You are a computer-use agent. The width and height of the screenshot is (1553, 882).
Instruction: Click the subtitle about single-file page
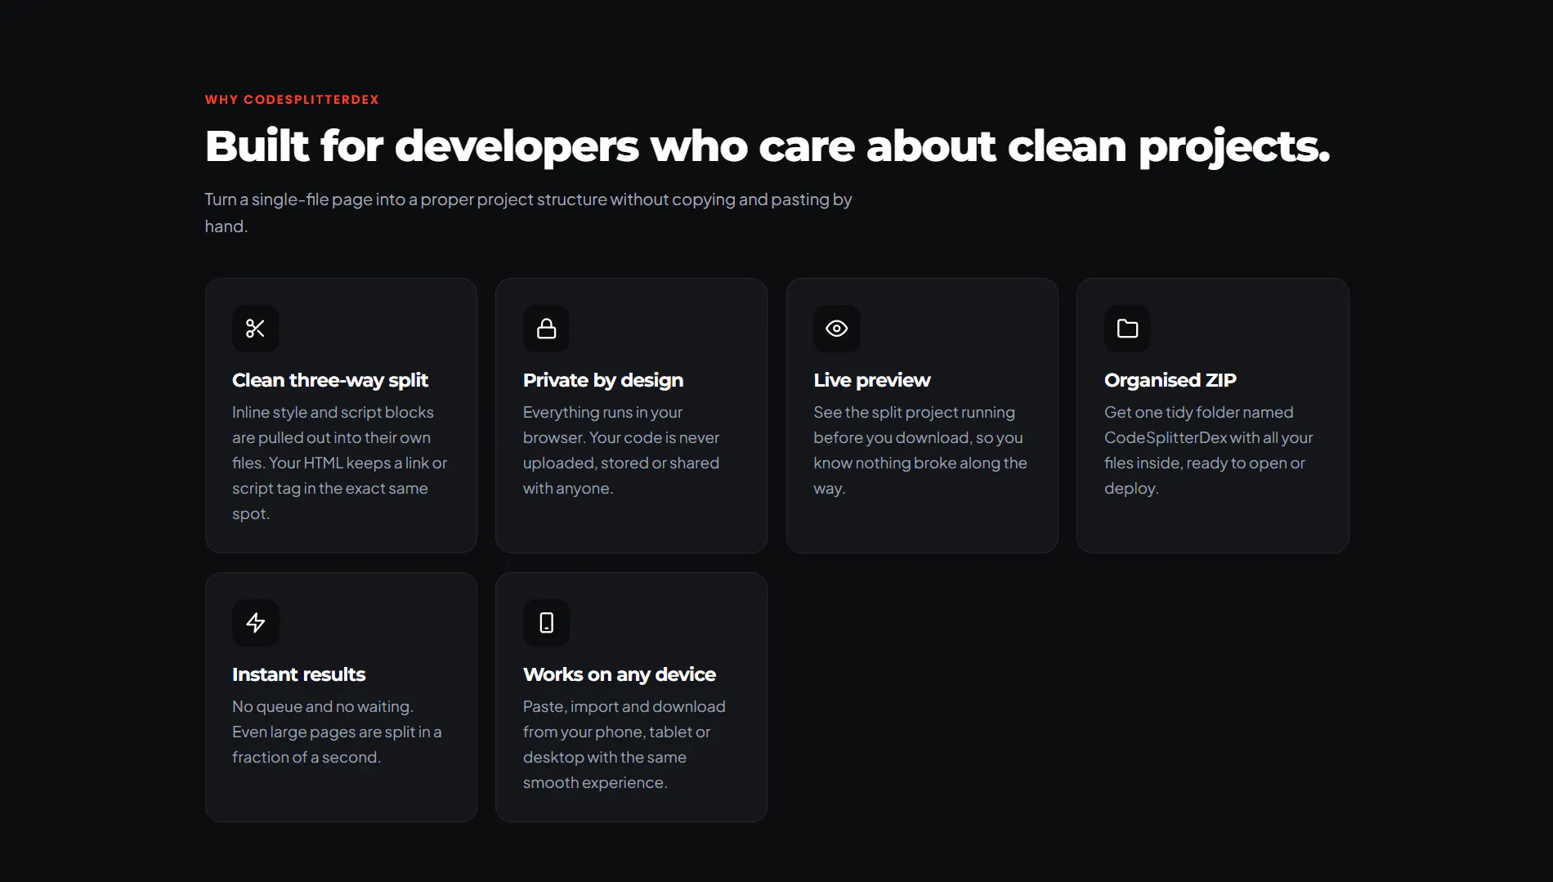tap(528, 213)
